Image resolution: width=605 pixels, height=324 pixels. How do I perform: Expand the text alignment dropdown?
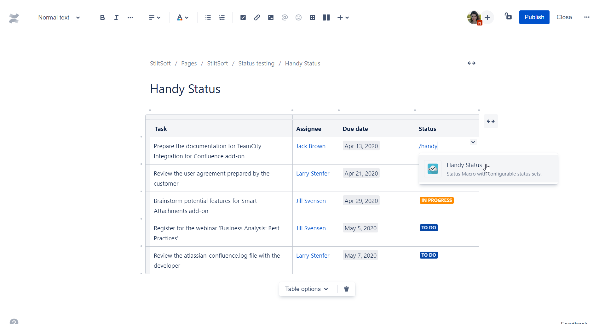point(154,17)
